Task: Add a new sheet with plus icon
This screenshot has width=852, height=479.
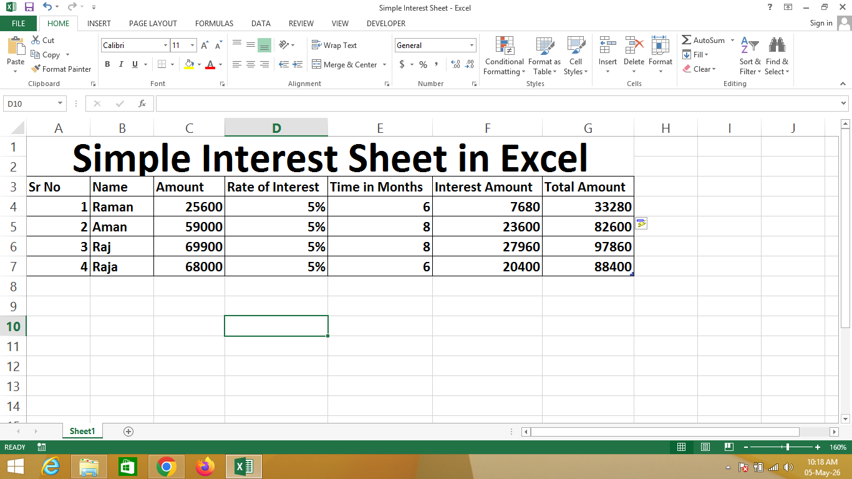Action: point(128,431)
